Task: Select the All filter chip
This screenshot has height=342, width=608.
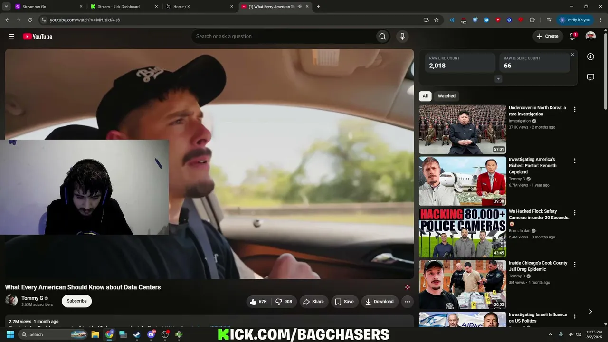Action: pyautogui.click(x=425, y=96)
